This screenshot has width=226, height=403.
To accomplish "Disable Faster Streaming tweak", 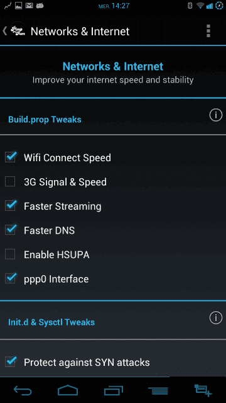I will pos(10,206).
